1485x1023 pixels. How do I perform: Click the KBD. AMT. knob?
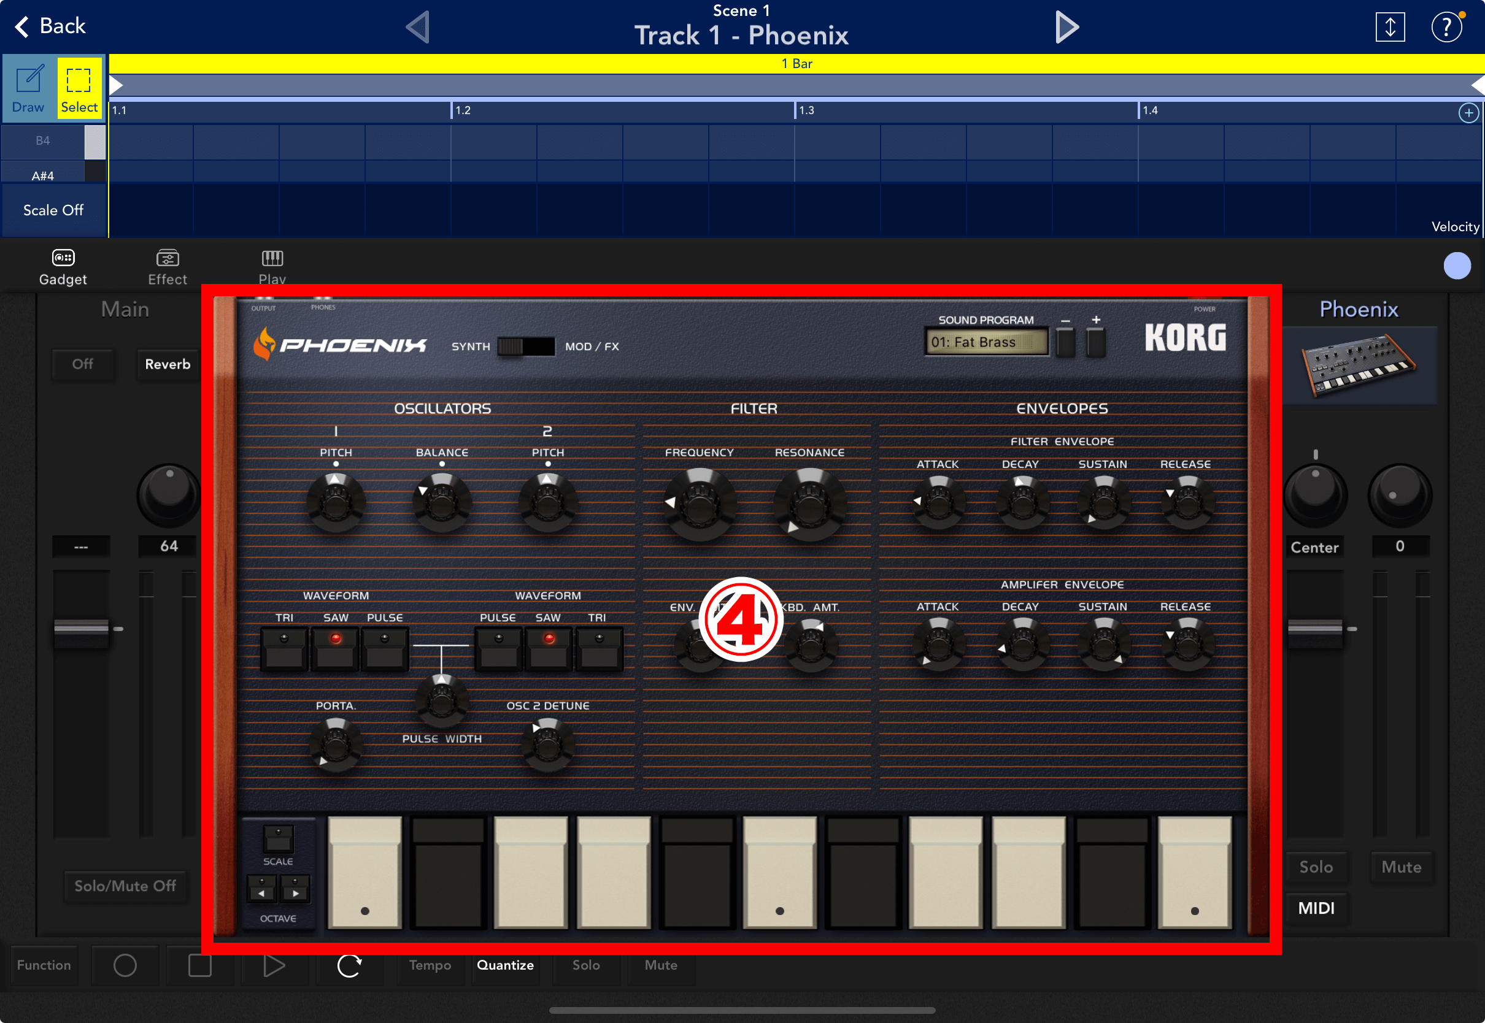(811, 645)
